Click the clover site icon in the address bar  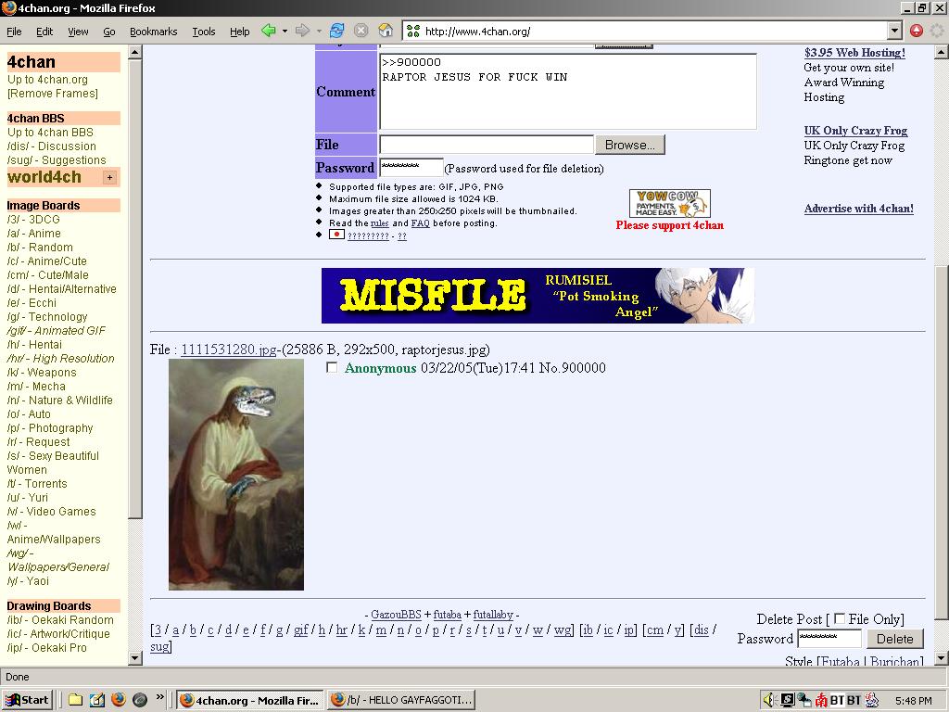[413, 31]
